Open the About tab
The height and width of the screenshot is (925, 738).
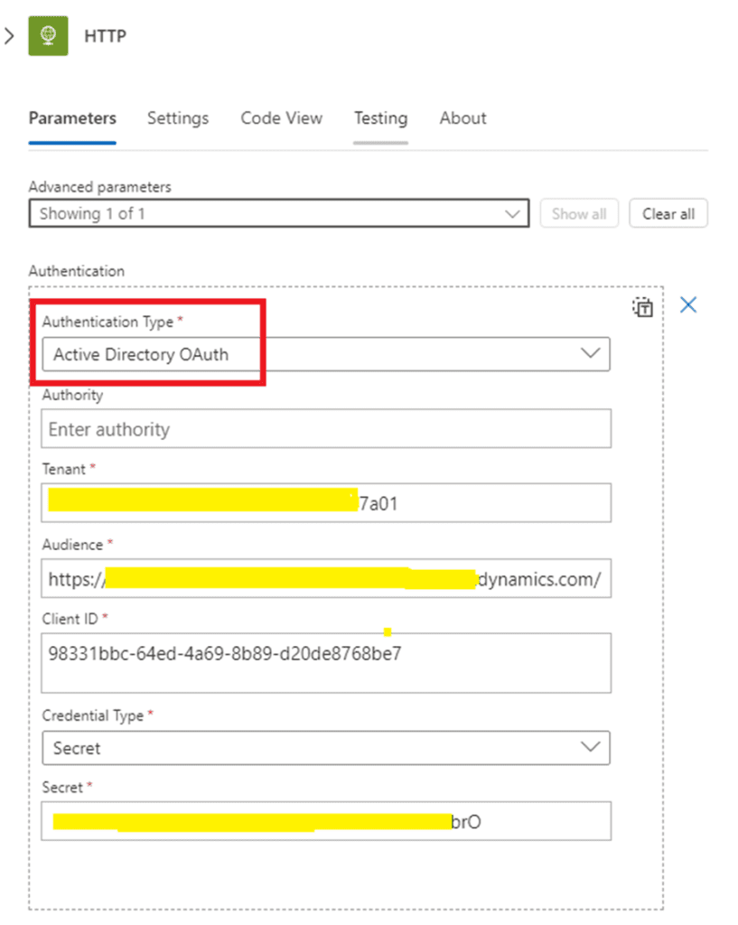(462, 118)
